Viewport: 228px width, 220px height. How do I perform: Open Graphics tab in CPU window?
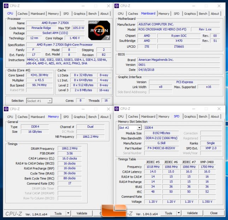[80, 14]
